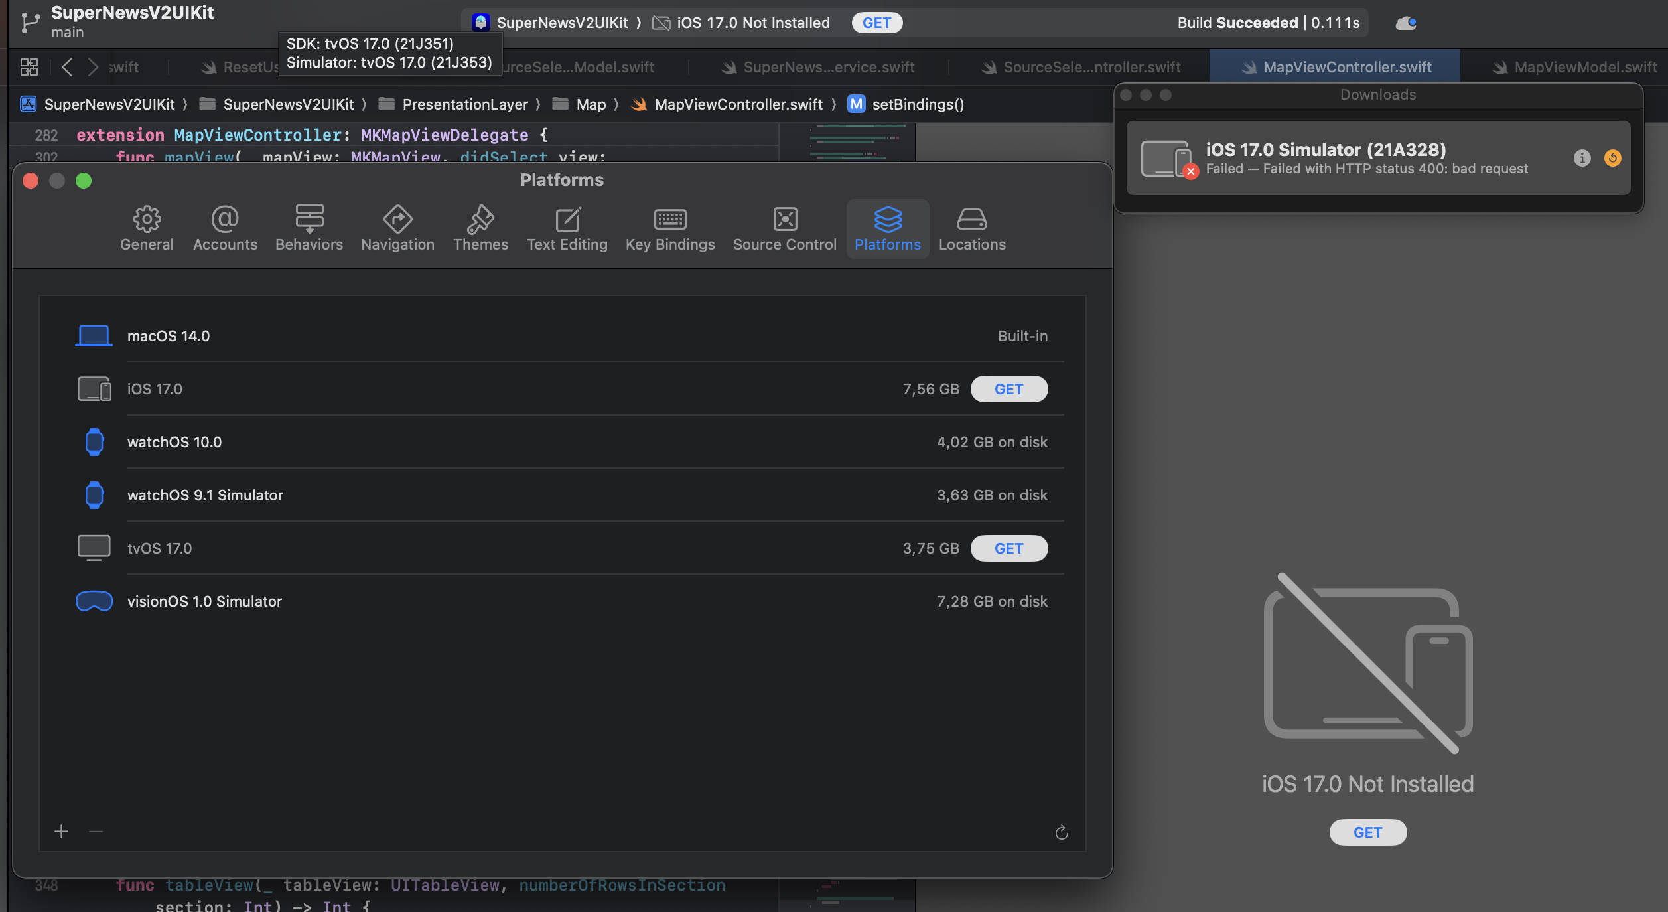Click the Platforms window minimize button

coord(57,181)
